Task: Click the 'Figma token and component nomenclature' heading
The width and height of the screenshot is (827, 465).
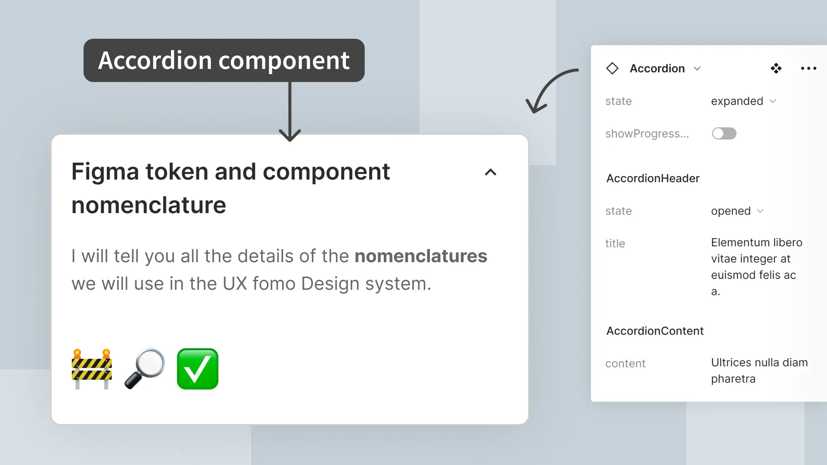Action: [230, 188]
